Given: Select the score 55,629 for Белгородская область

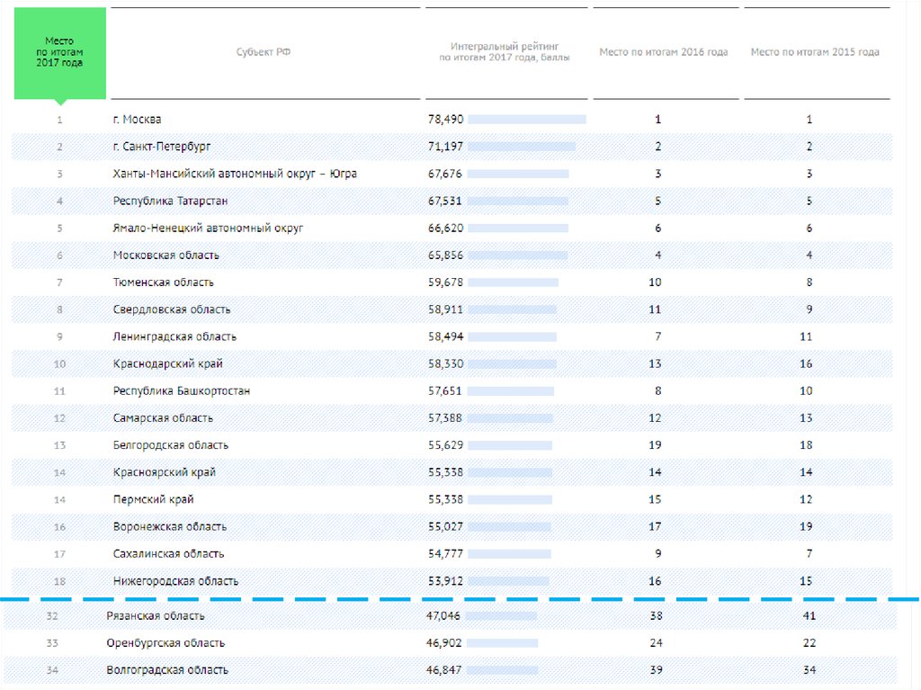Looking at the screenshot, I should 445,445.
